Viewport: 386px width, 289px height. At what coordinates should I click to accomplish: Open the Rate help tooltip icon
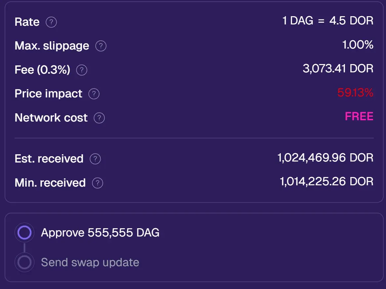coord(51,22)
